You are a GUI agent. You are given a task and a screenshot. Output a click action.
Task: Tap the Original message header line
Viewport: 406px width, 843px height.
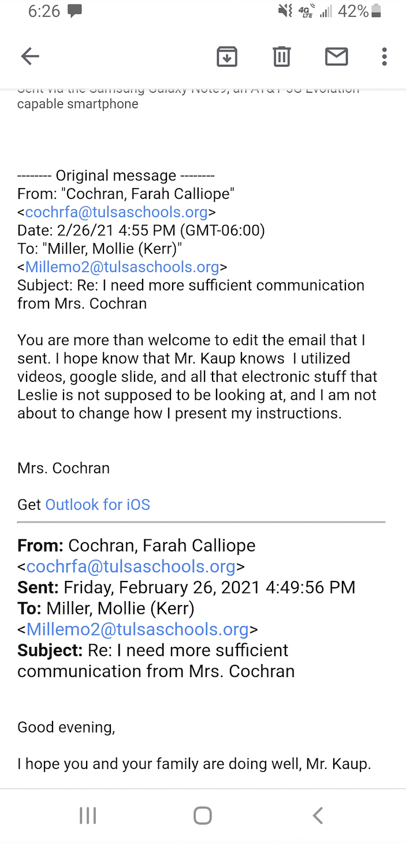[116, 175]
